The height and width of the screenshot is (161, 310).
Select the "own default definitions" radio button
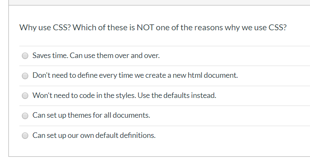(25, 135)
